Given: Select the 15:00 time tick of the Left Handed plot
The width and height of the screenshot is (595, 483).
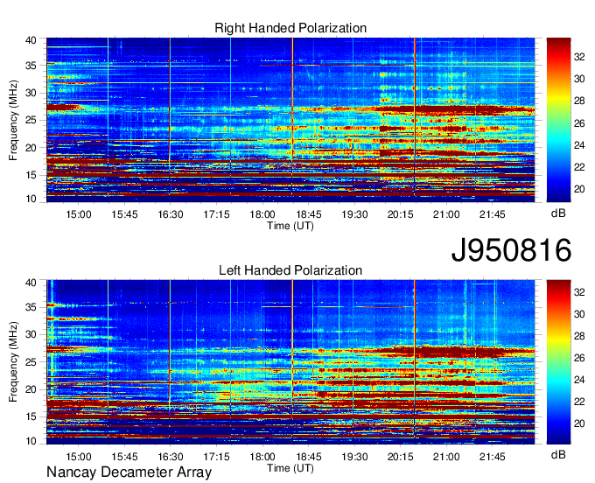Looking at the screenshot, I should [79, 457].
